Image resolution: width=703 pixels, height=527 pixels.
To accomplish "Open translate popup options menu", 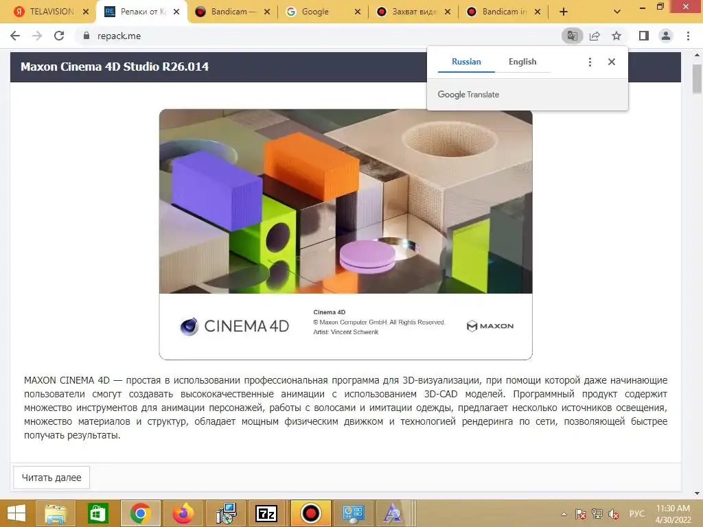I will pos(590,62).
